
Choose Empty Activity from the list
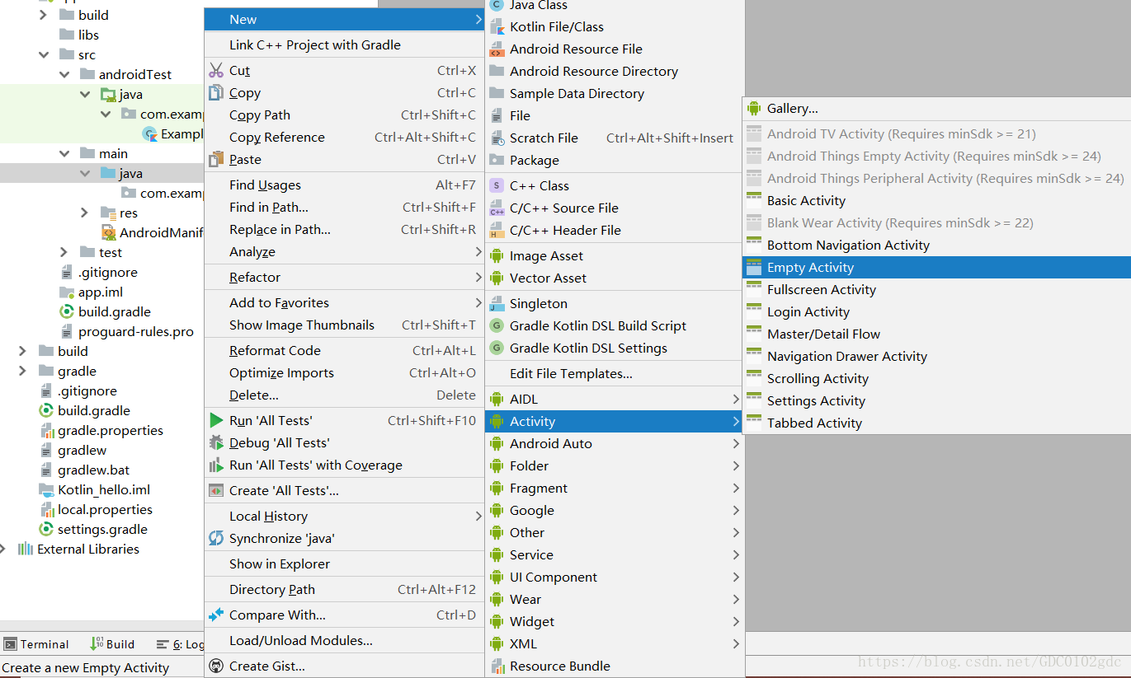click(937, 268)
